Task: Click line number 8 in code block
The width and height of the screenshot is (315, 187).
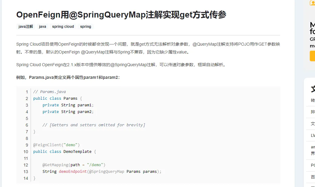Action: point(27,138)
